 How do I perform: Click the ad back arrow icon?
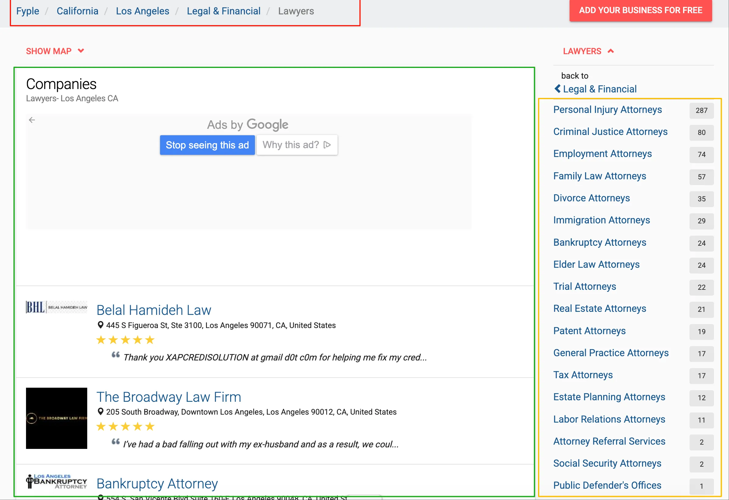coord(32,120)
